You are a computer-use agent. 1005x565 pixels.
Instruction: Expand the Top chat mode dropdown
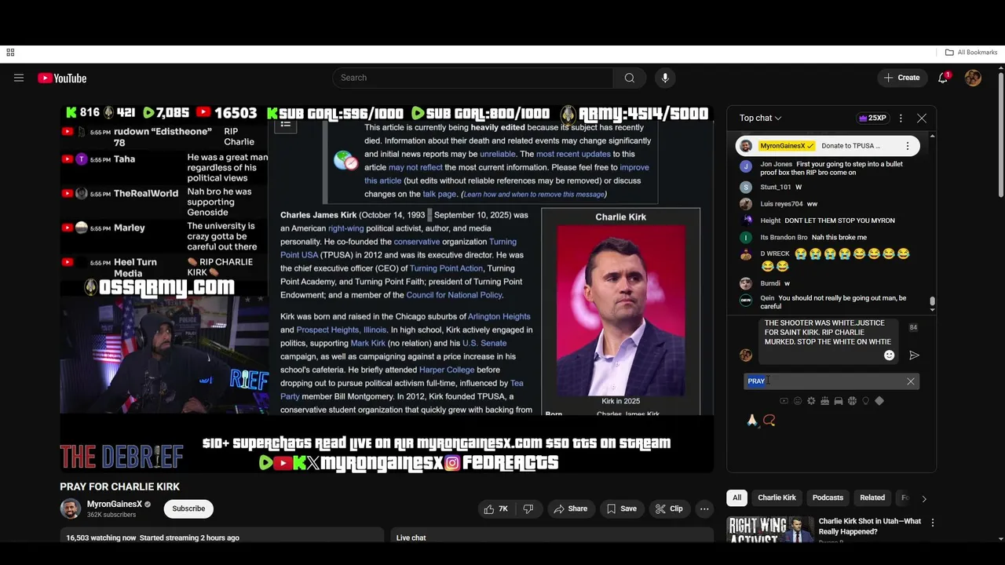[x=760, y=118]
